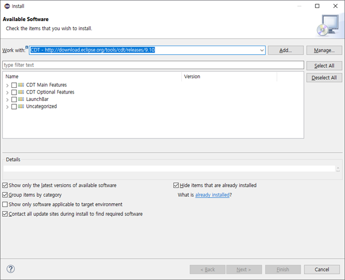Image resolution: width=345 pixels, height=280 pixels.
Task: Click the type filter text field
Action: tap(153, 65)
